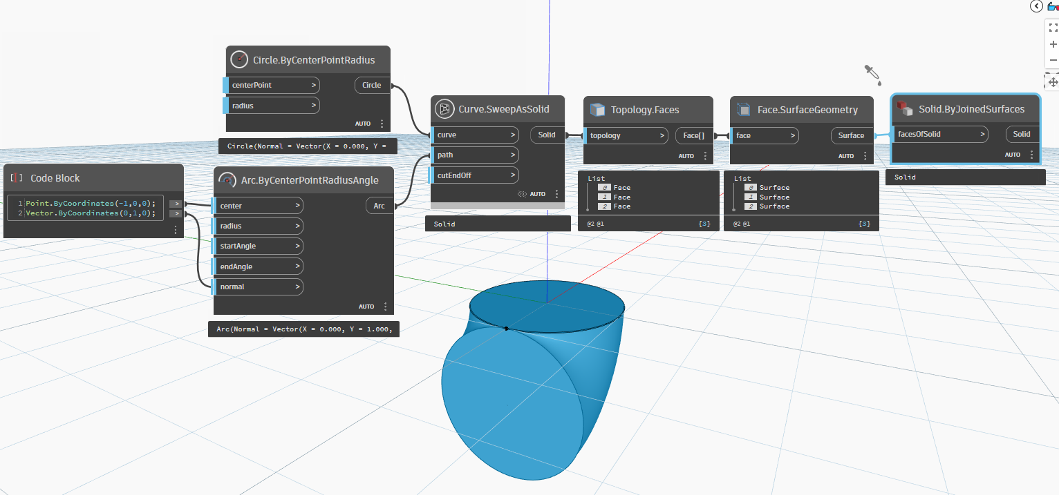Click the zoom to fit icon
This screenshot has width=1059, height=495.
pos(1053,28)
